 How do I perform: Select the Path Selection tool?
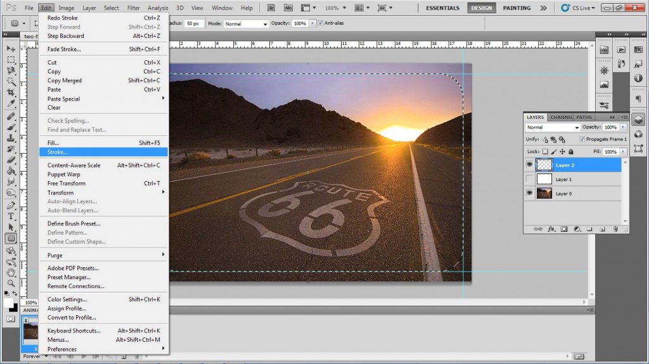point(11,227)
